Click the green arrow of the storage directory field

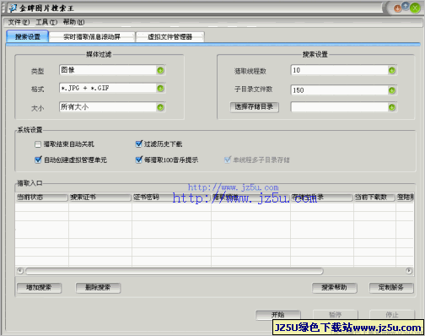coord(392,107)
